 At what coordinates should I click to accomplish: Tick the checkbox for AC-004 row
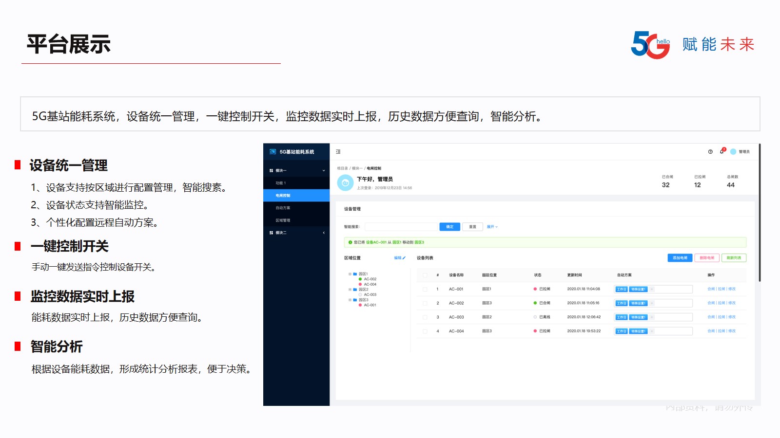coord(425,331)
